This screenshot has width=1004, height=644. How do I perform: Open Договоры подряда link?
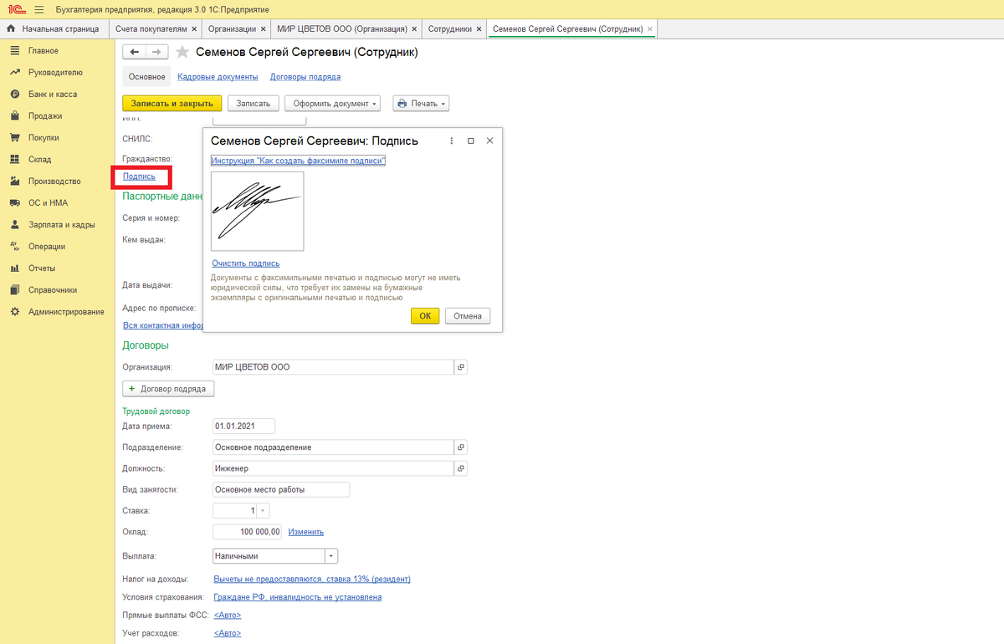pyautogui.click(x=305, y=77)
